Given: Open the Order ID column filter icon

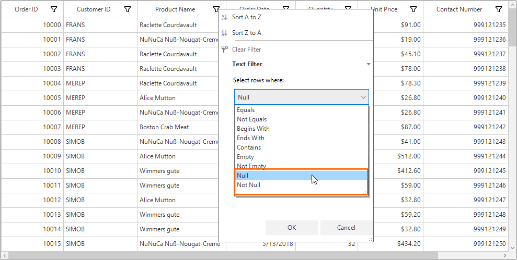Looking at the screenshot, I should coord(54,9).
